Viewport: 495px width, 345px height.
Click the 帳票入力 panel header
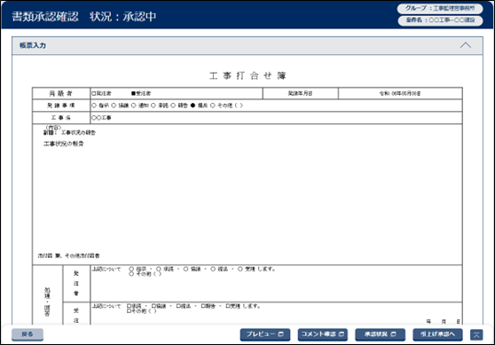click(x=247, y=45)
